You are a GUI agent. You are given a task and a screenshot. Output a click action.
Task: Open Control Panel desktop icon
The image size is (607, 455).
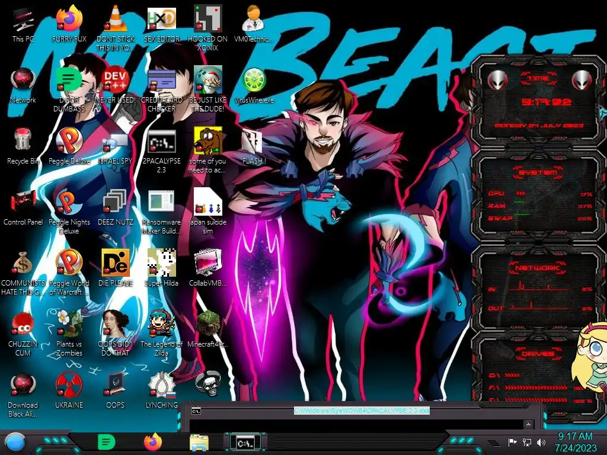click(23, 208)
